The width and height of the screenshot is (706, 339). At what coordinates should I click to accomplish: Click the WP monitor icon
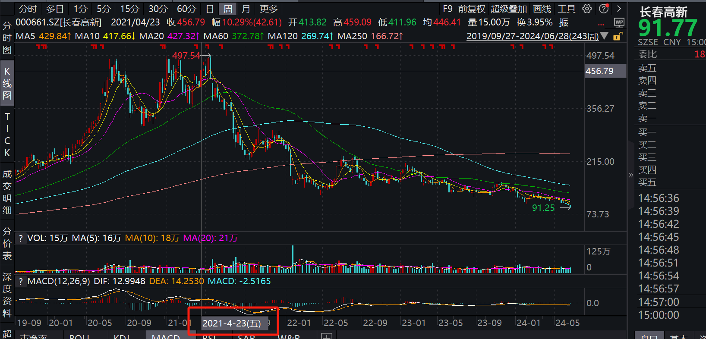pos(619,23)
